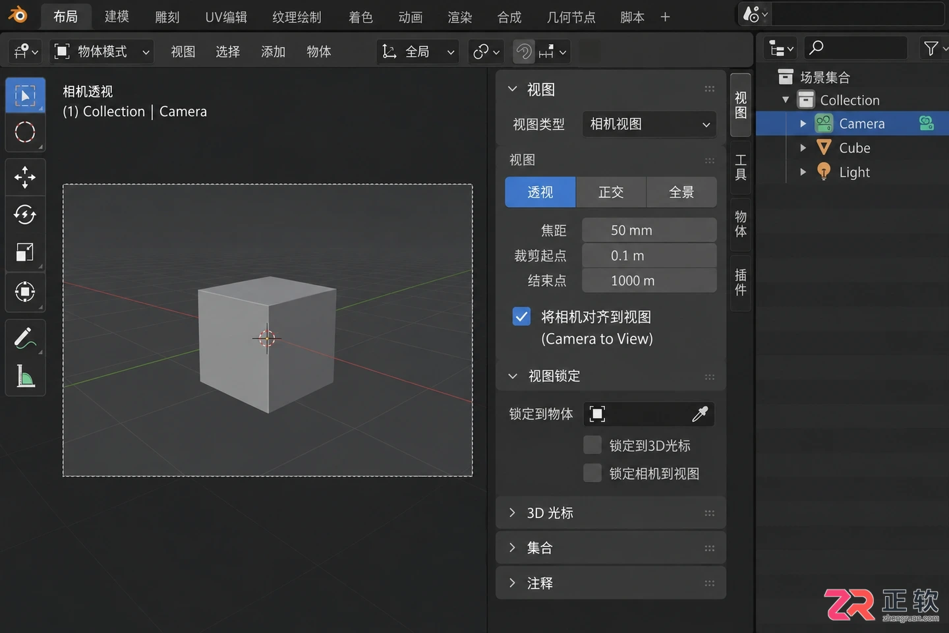Select the 透视 perspective option
This screenshot has height=633, width=949.
point(540,192)
